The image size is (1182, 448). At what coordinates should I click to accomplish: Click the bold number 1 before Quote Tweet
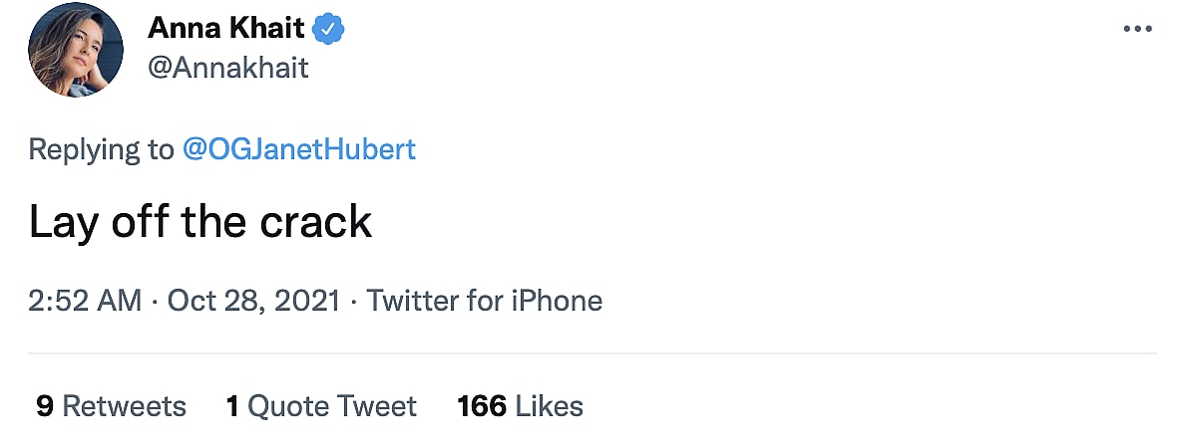coord(232,406)
